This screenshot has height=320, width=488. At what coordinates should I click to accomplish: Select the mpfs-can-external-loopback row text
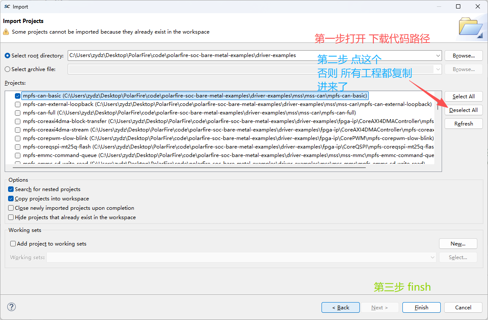click(x=227, y=105)
